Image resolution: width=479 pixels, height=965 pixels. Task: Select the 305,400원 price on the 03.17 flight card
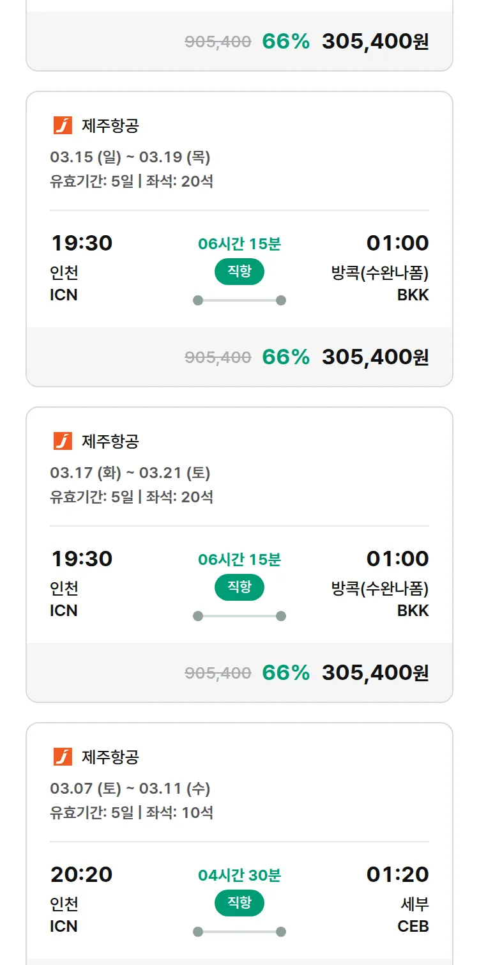pos(375,673)
